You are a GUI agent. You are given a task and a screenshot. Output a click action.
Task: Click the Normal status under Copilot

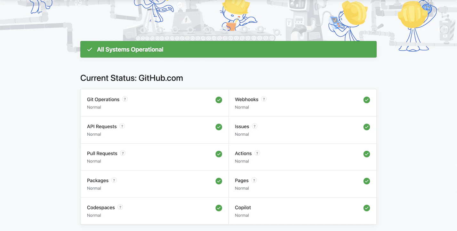click(242, 215)
